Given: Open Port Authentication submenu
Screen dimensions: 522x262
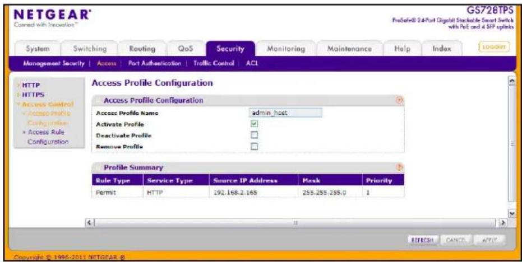Looking at the screenshot, I should pyautogui.click(x=155, y=63).
